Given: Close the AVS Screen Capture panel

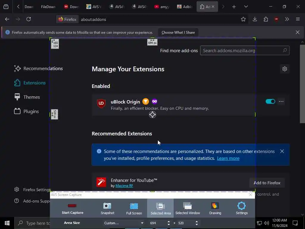Looking at the screenshot, I should (x=250, y=194).
